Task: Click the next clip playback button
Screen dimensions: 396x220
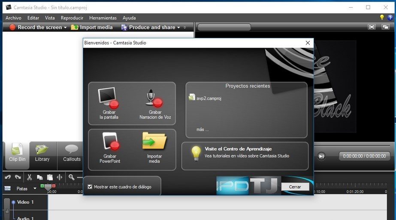Action: pos(321,156)
